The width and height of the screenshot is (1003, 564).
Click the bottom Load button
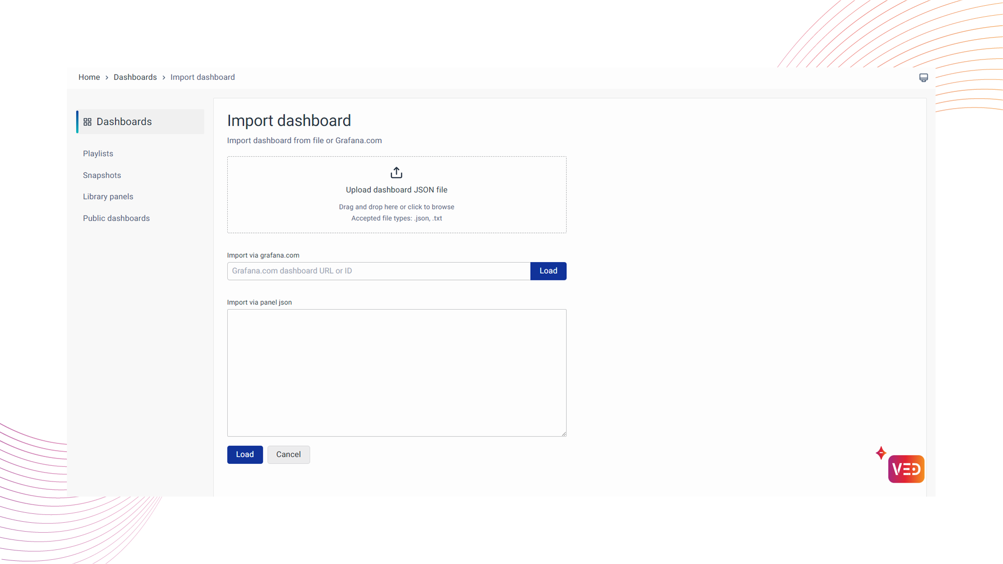tap(244, 454)
